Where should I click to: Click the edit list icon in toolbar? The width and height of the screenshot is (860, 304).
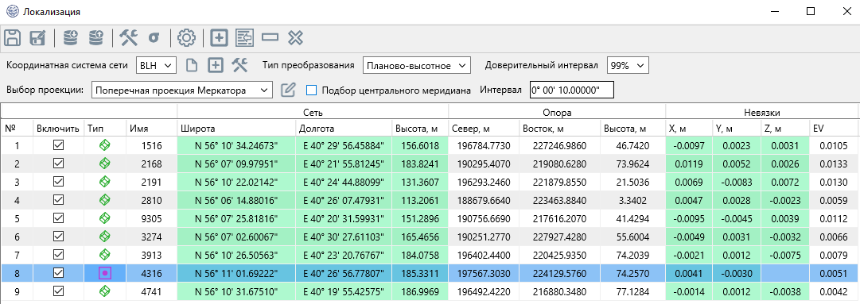[x=244, y=38]
